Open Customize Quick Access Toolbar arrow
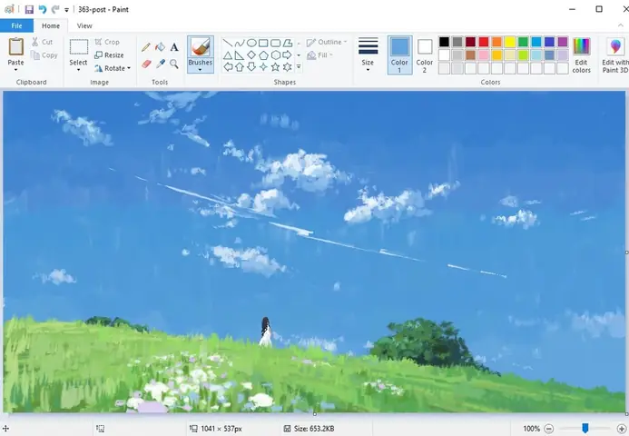629x436 pixels. point(66,10)
